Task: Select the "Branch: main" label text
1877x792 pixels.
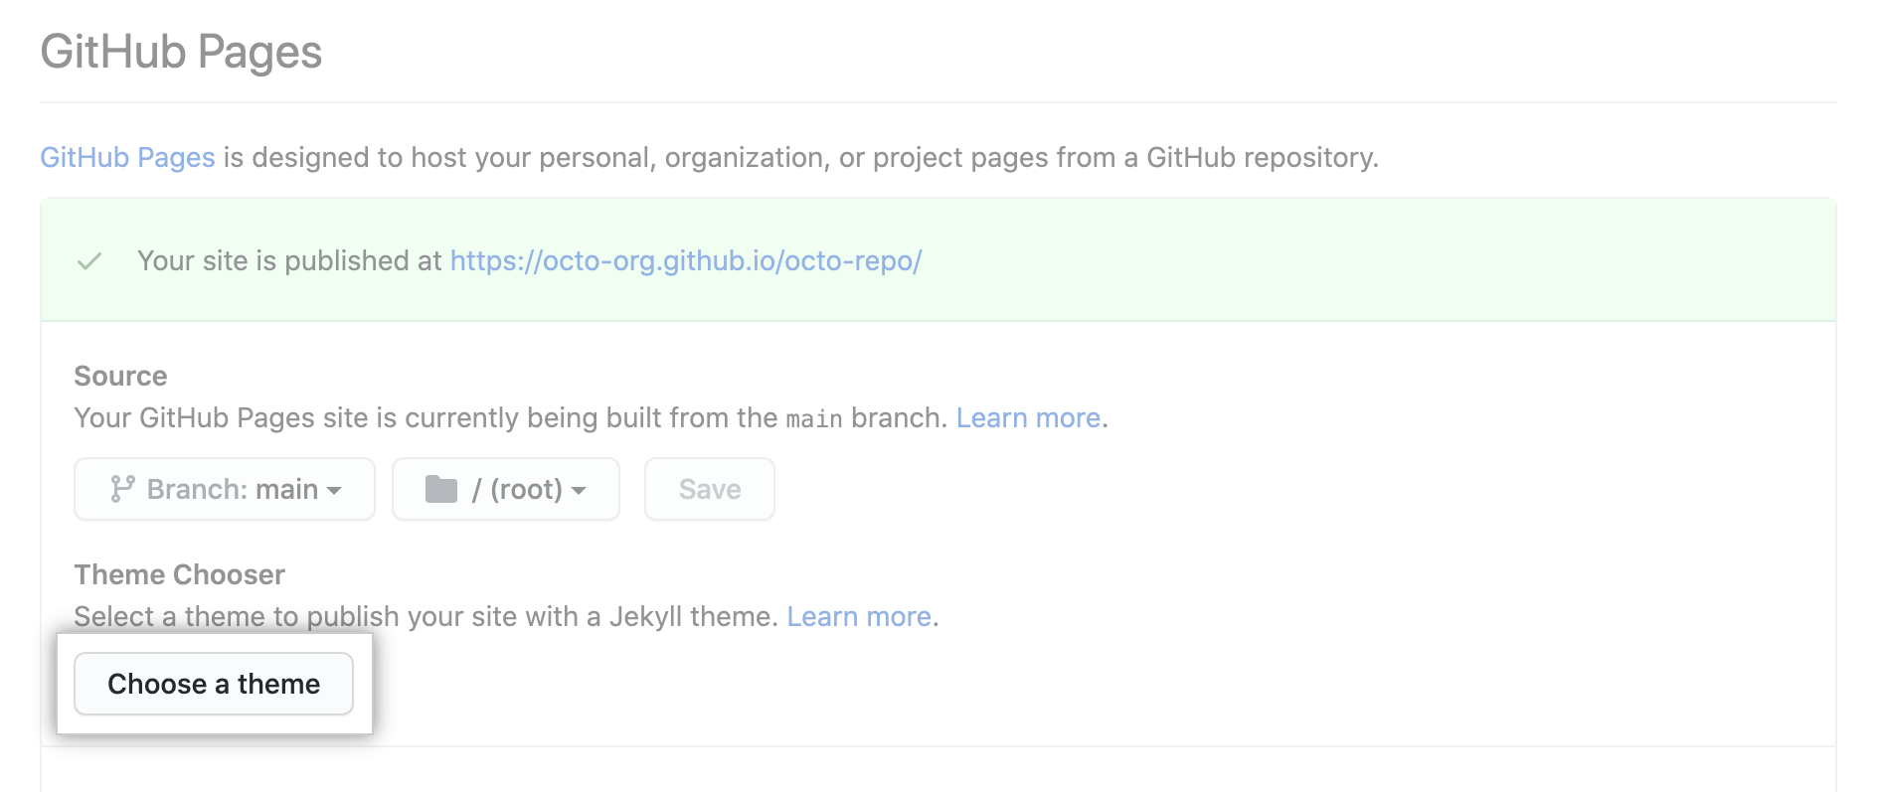Action: pyautogui.click(x=232, y=489)
